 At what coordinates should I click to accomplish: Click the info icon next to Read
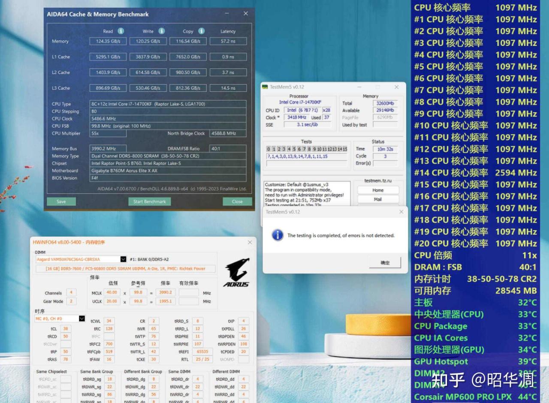(x=121, y=31)
